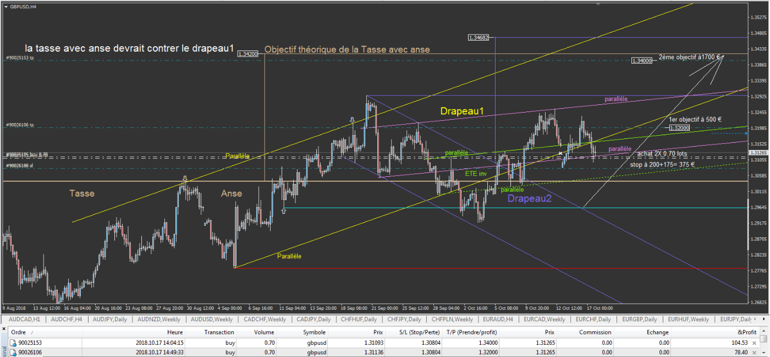Sort orders by the Symbole column header
This screenshot has height=357, width=770.
[313, 332]
